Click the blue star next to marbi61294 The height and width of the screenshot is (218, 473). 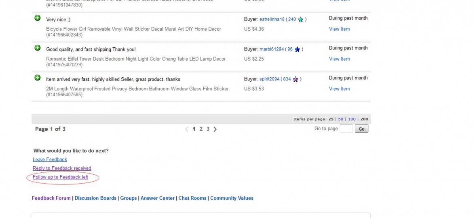[297, 50]
